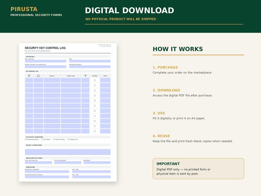Viewport: 261px width, 196px height.
Task: Click 'Fill it digitally or print it on A4 paper.'
Action: (179, 118)
